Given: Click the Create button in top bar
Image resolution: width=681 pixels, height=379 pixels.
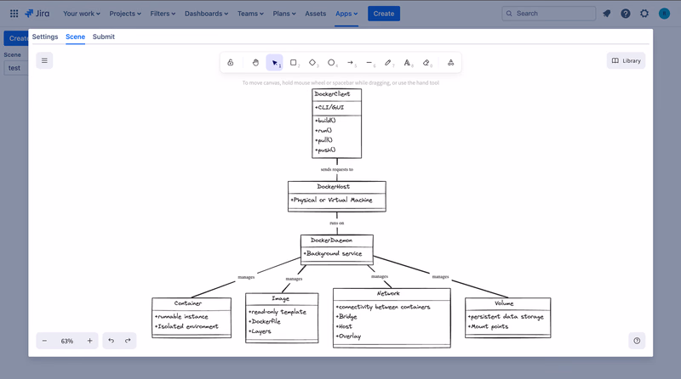Looking at the screenshot, I should coord(384,14).
